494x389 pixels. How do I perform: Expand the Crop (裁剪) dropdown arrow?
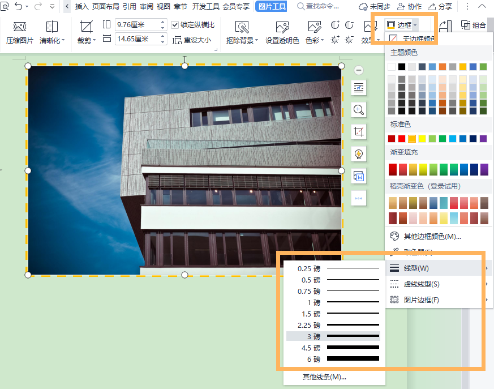point(94,40)
